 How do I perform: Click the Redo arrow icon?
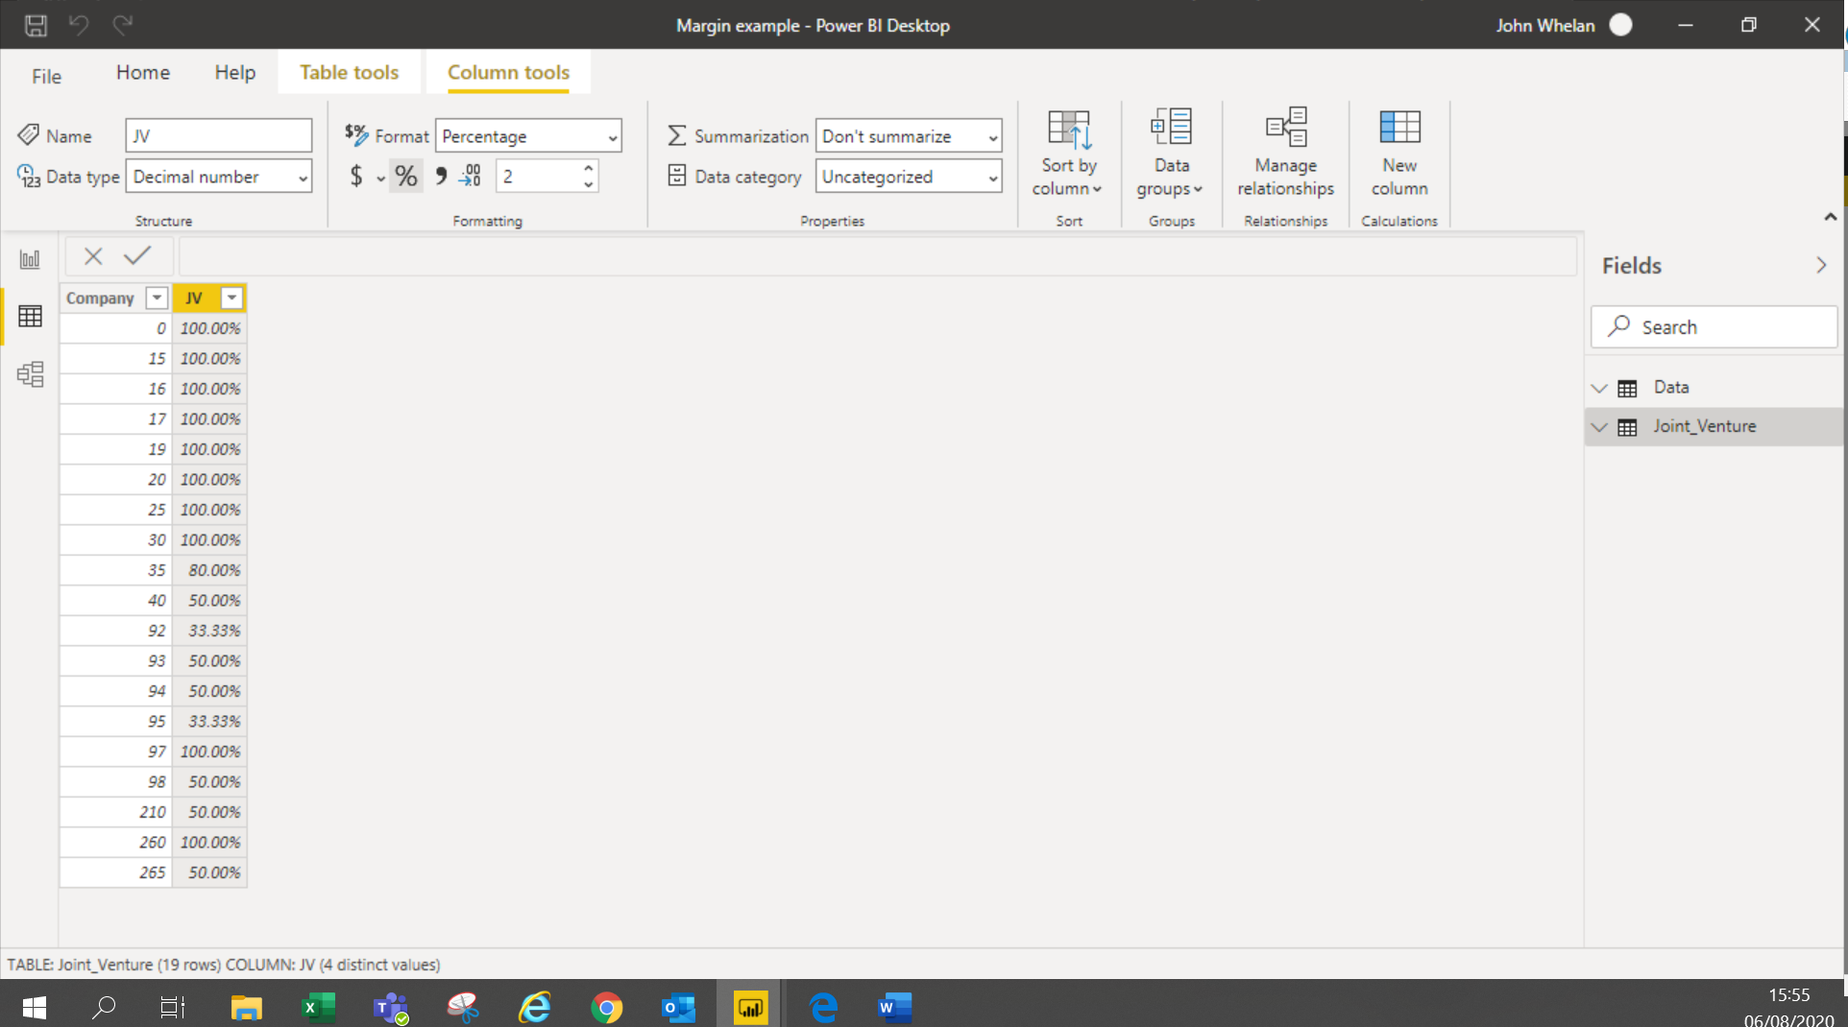coord(122,25)
